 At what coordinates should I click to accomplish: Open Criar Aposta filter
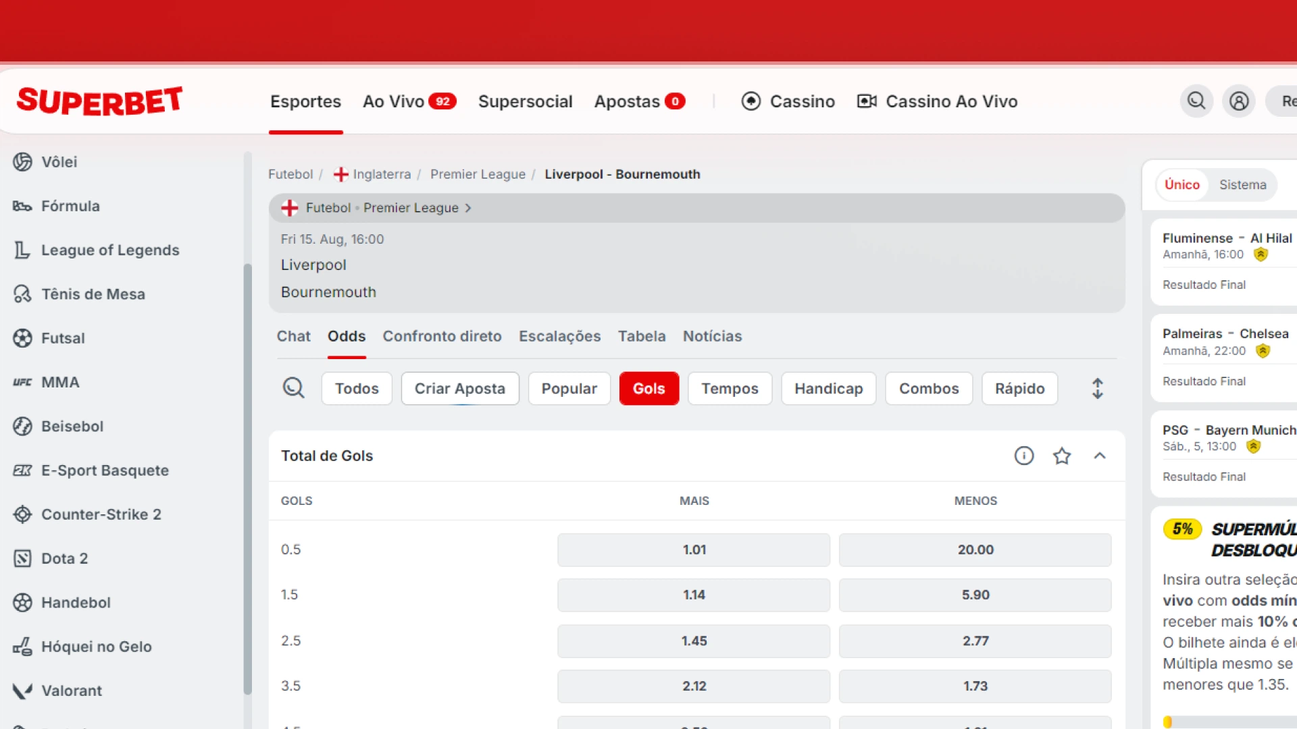pyautogui.click(x=460, y=389)
